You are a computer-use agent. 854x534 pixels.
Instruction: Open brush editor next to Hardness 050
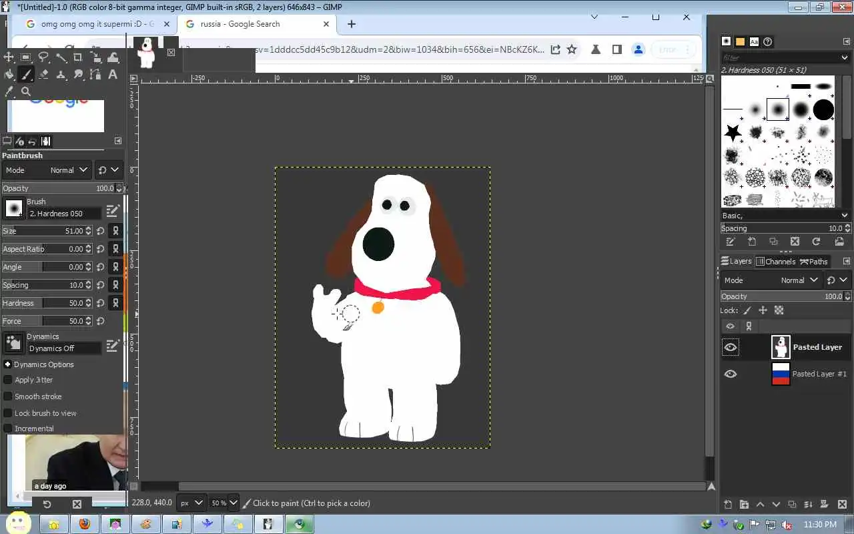[x=113, y=211]
